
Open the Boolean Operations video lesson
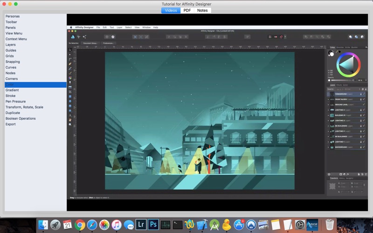click(21, 118)
